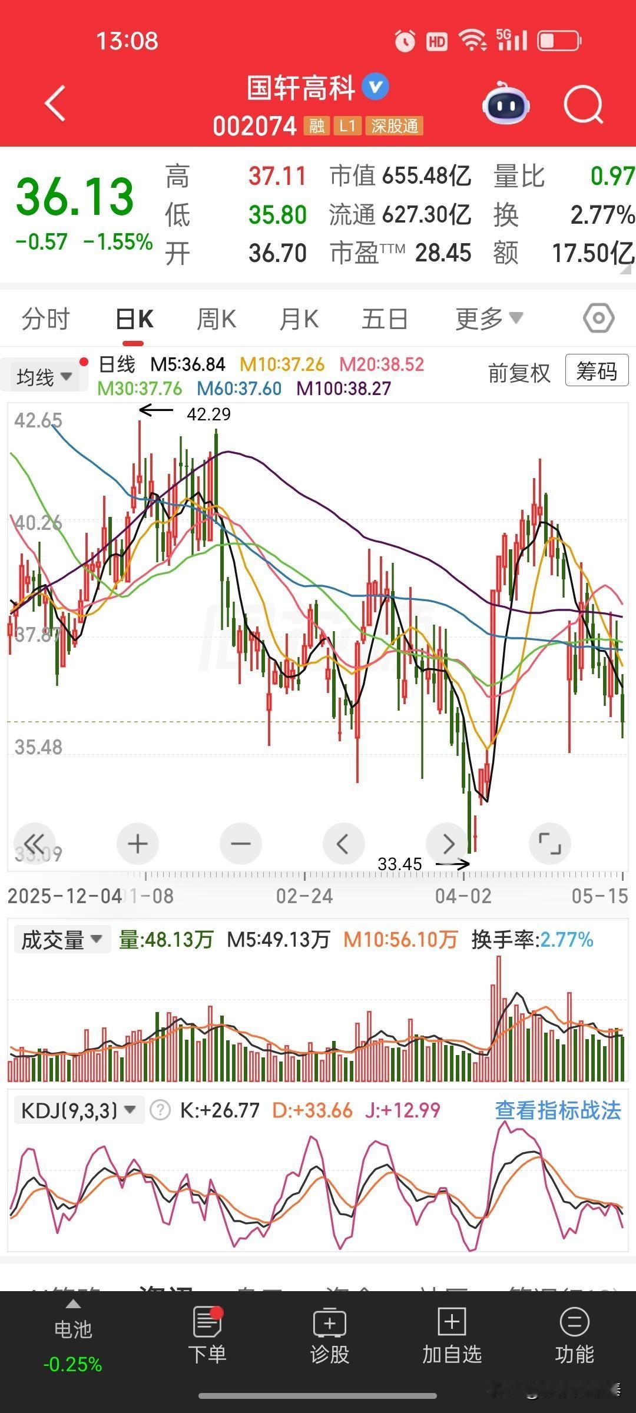Expand the 更多 period menu
The height and width of the screenshot is (1413, 636).
[x=489, y=319]
